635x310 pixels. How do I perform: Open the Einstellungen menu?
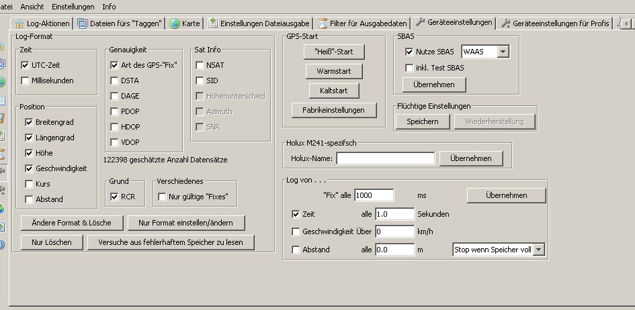pyautogui.click(x=73, y=6)
